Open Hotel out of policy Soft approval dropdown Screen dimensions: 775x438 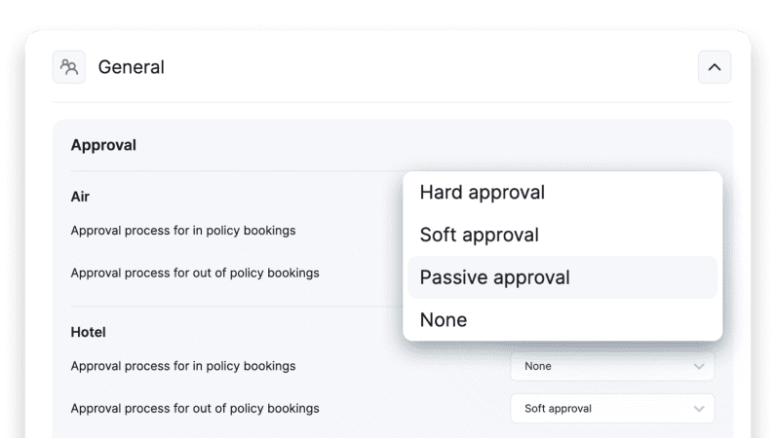click(612, 409)
